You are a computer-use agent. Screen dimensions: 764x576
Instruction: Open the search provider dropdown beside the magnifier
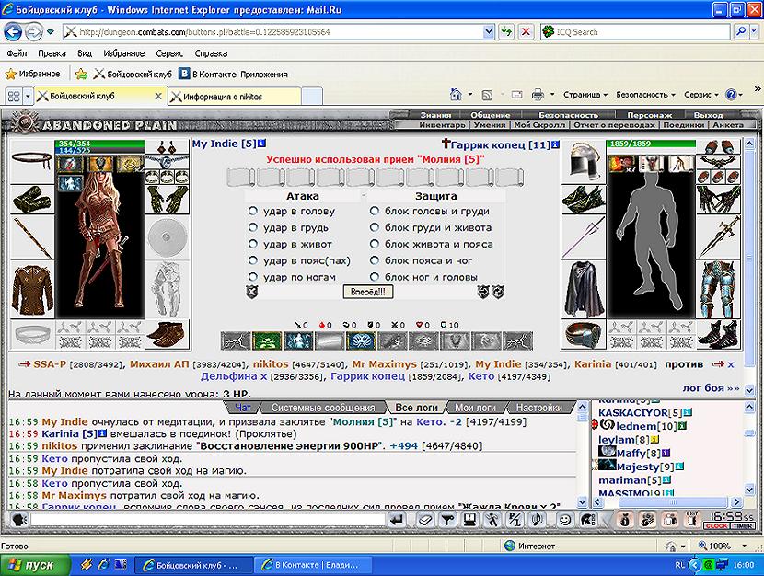click(x=754, y=32)
